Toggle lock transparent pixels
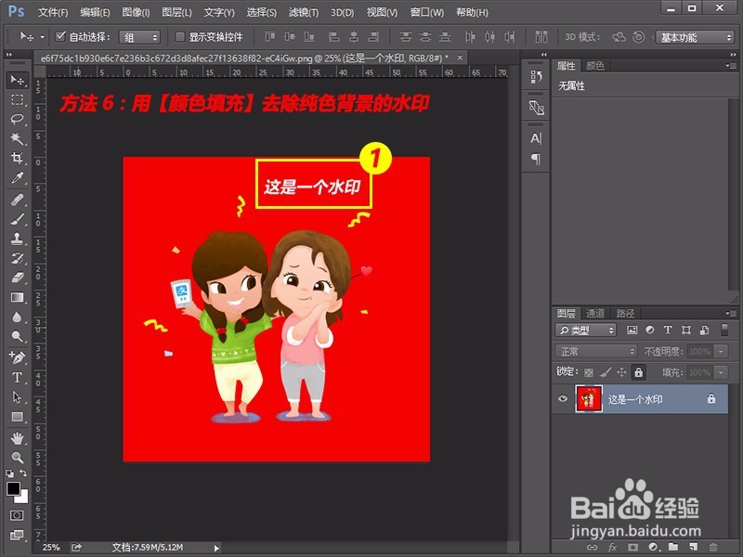Screen dimensions: 743x557 coord(589,373)
